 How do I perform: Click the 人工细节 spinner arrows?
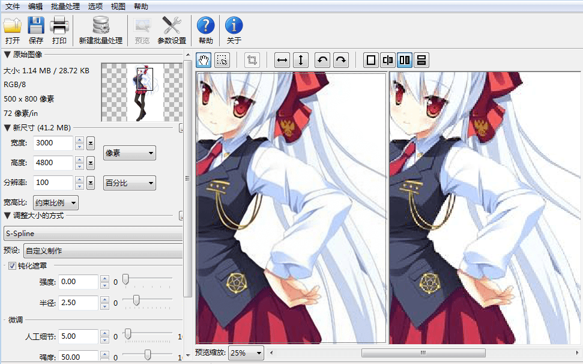105,337
